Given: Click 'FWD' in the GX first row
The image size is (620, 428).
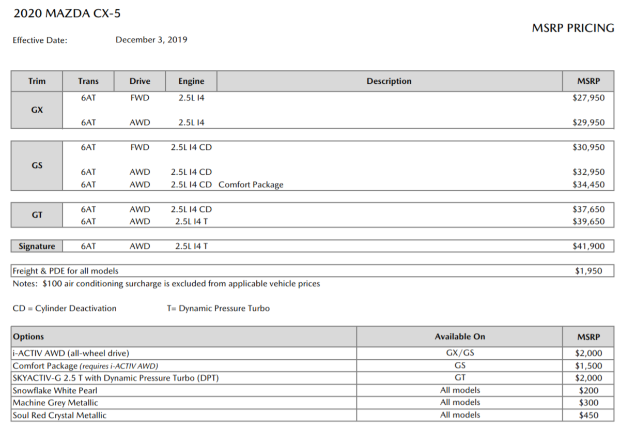Looking at the screenshot, I should point(139,97).
